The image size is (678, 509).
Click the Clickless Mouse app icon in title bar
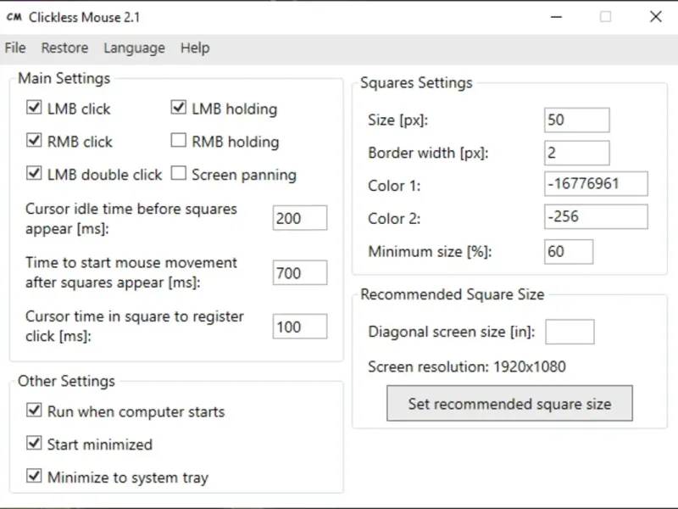pos(14,17)
